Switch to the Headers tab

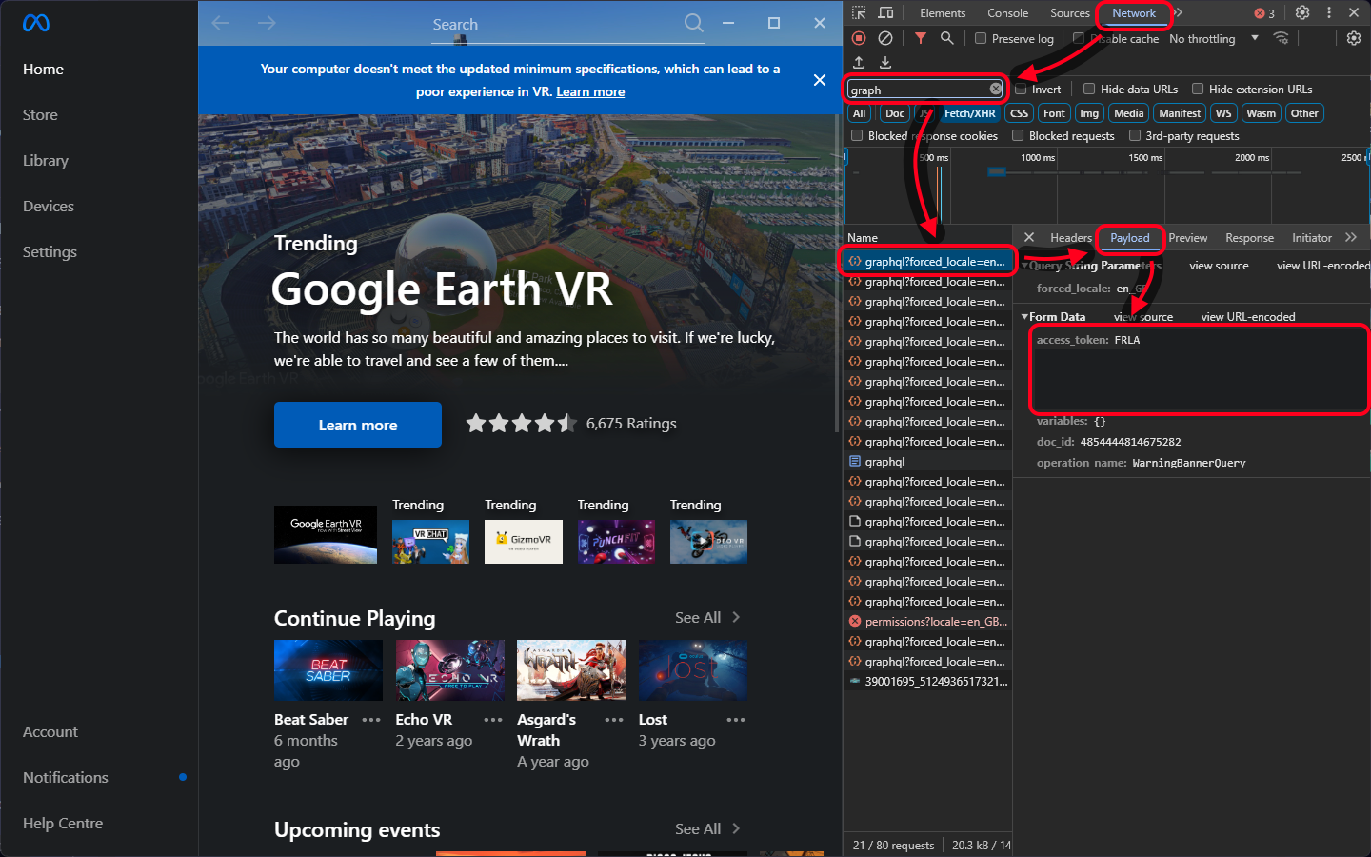(x=1070, y=238)
